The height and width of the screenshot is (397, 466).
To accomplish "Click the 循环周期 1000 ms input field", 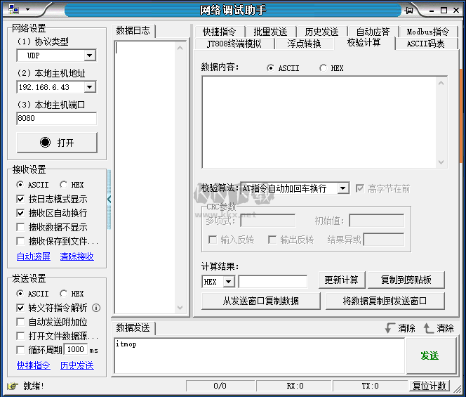I will 76,349.
